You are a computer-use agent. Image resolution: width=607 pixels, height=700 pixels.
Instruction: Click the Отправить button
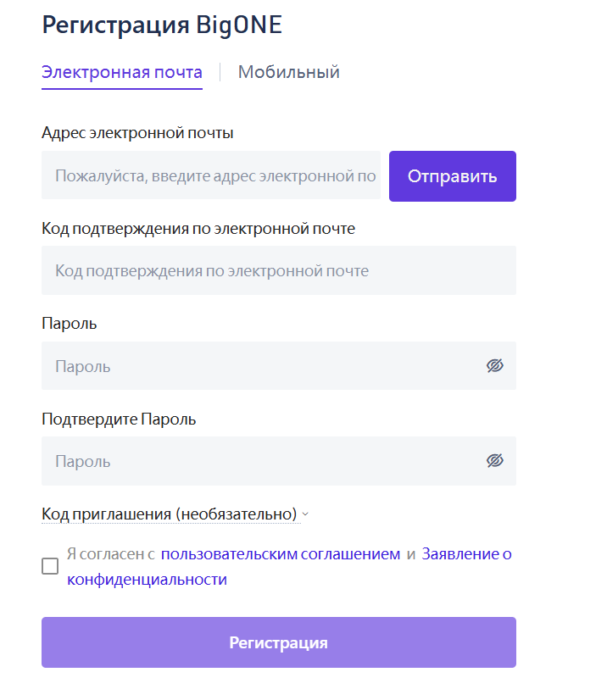pyautogui.click(x=453, y=176)
